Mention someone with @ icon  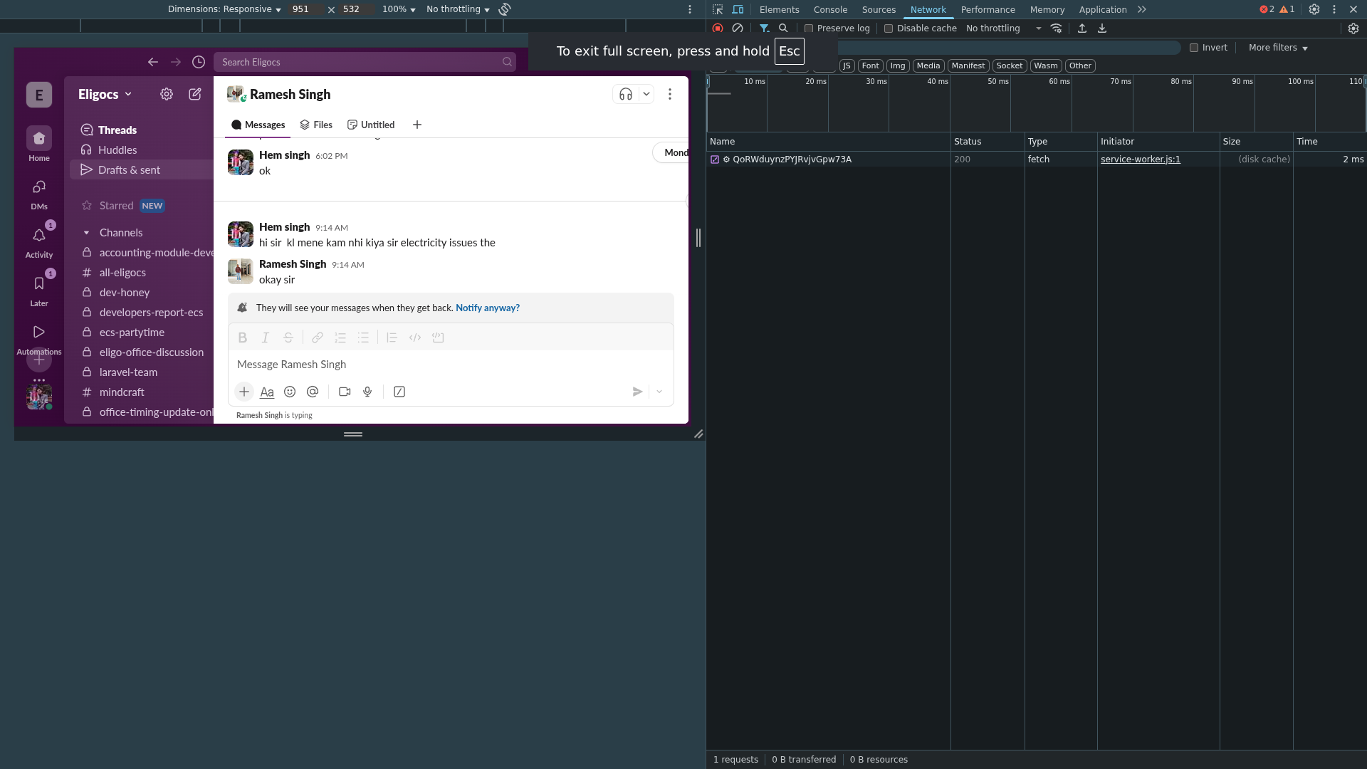coord(313,392)
